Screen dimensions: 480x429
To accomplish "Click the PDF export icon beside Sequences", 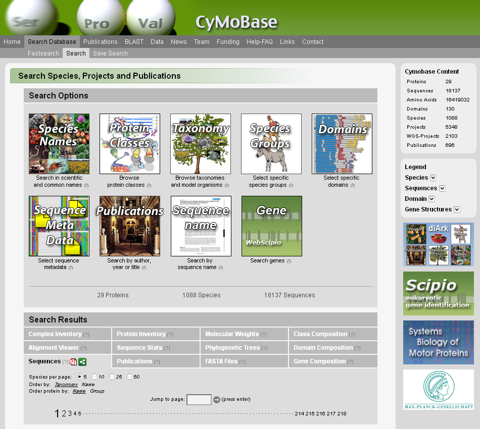I will click(x=73, y=362).
